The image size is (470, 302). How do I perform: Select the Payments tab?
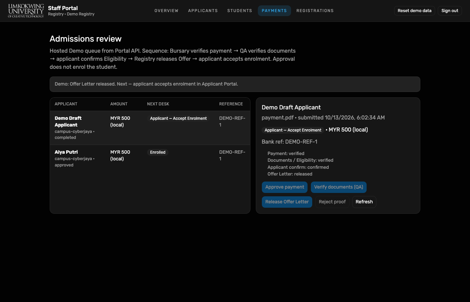[x=274, y=11]
